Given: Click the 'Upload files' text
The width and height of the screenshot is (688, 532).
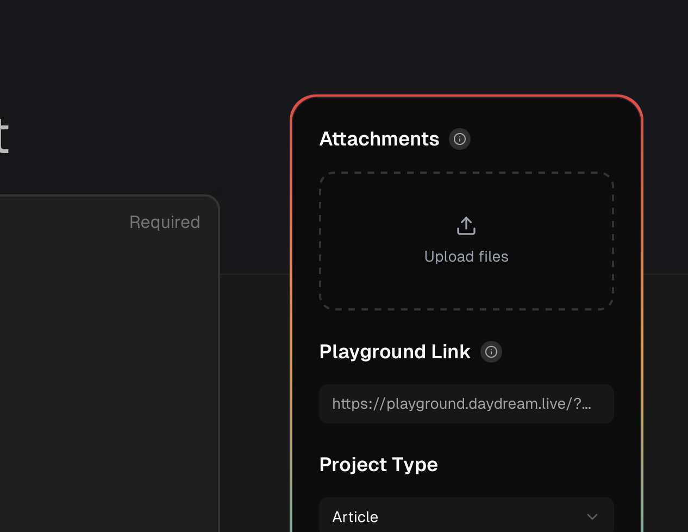Looking at the screenshot, I should click(466, 257).
